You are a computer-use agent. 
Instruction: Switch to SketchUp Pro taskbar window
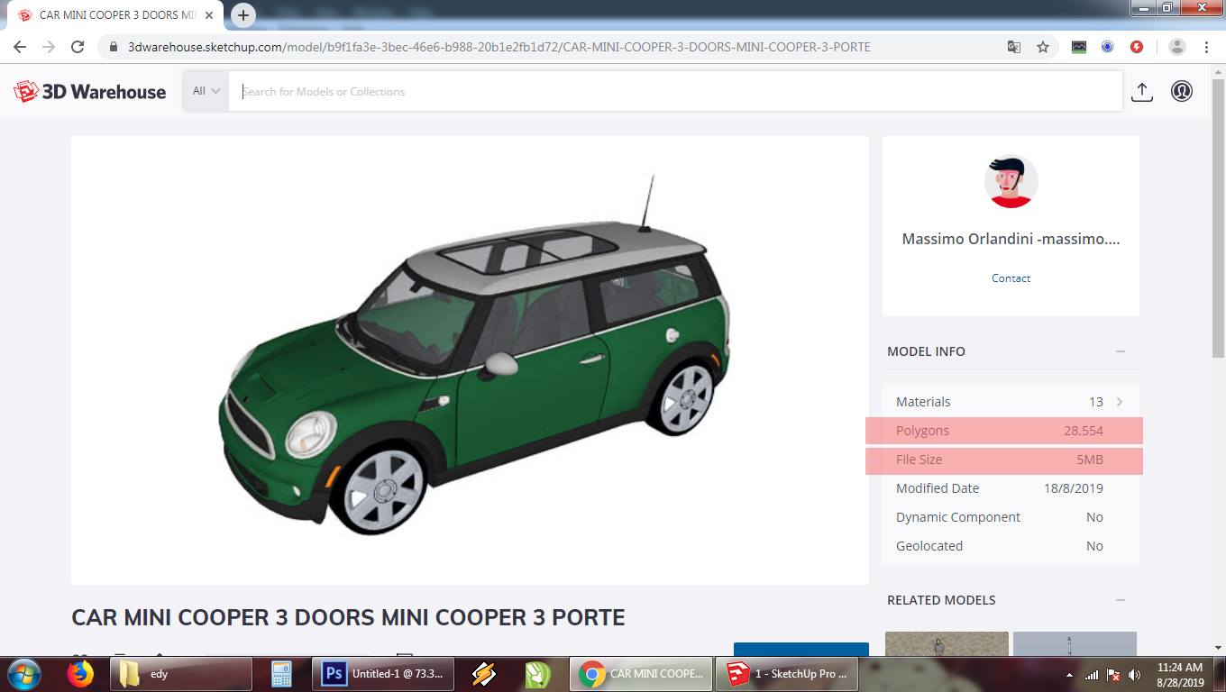tap(785, 674)
